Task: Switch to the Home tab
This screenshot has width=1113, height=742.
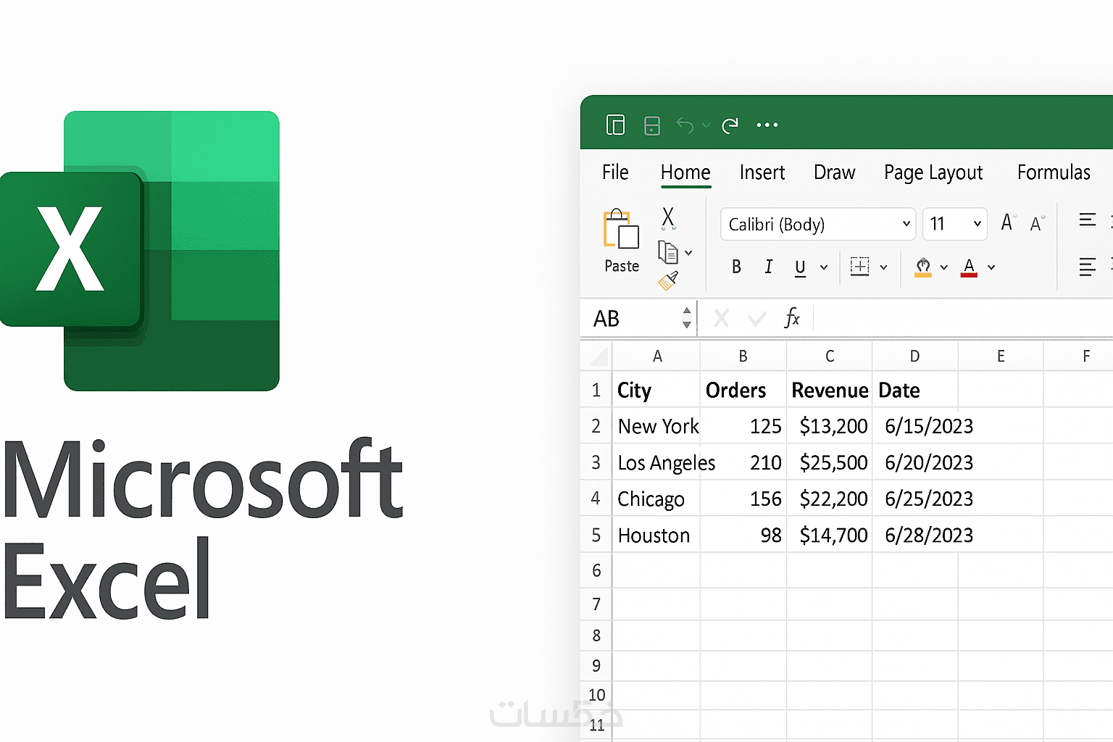Action: pos(685,172)
